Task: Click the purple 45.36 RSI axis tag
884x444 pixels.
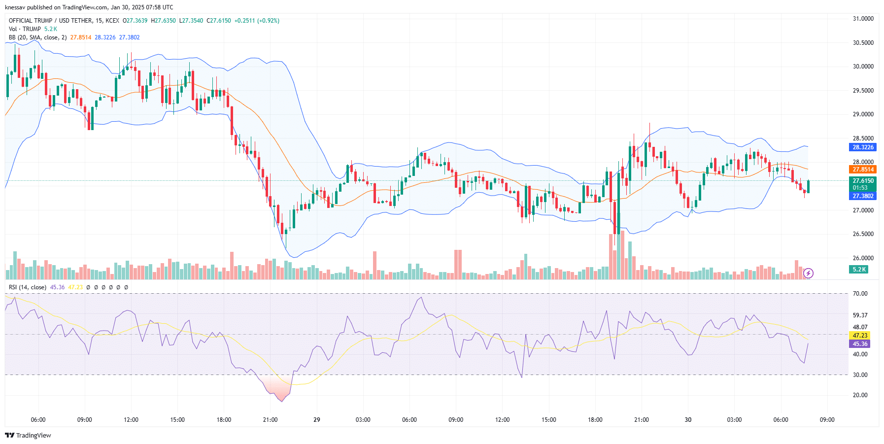Action: (860, 344)
